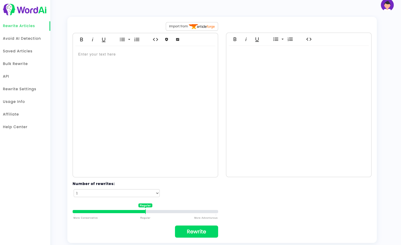Set slider to More Adventurous label

pos(206,218)
